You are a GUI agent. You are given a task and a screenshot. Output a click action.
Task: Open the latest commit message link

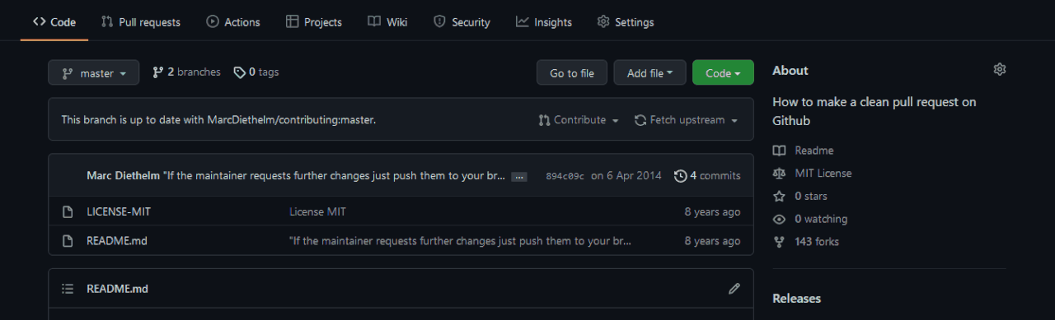[335, 175]
